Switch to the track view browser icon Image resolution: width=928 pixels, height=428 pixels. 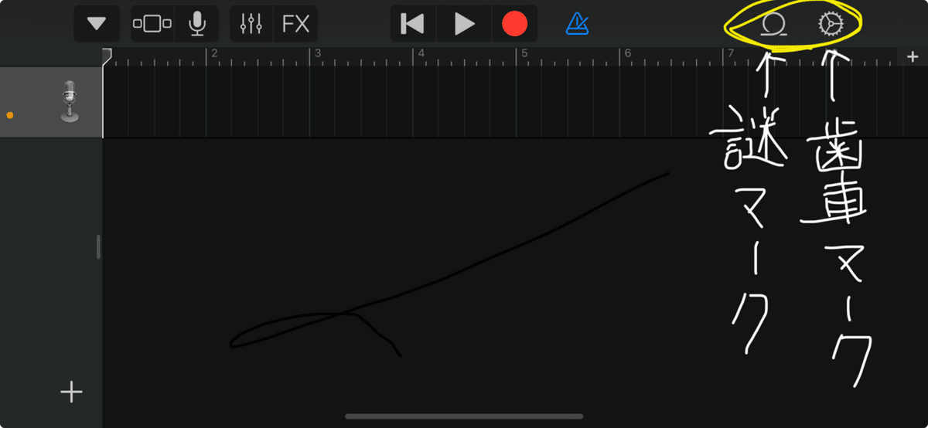[x=152, y=24]
